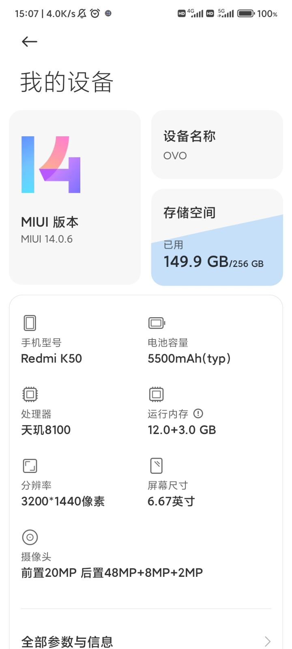Tap the battery indicator in status bar
This screenshot has height=649, width=292.
coord(246,13)
